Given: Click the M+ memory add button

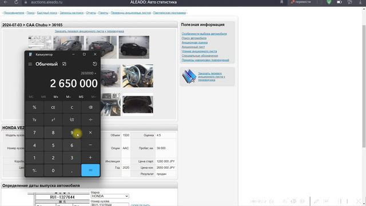Looking at the screenshot, I should (x=56, y=97).
